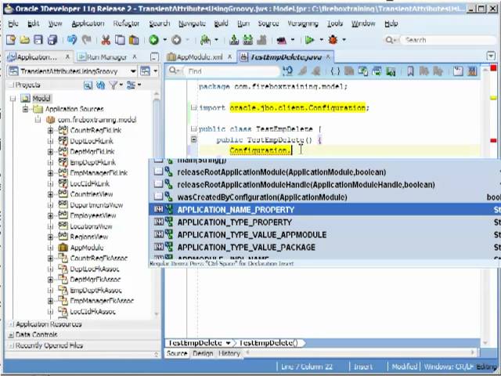This screenshot has height=376, width=501.
Task: Click the Open folder toolbar icon
Action: (24, 40)
